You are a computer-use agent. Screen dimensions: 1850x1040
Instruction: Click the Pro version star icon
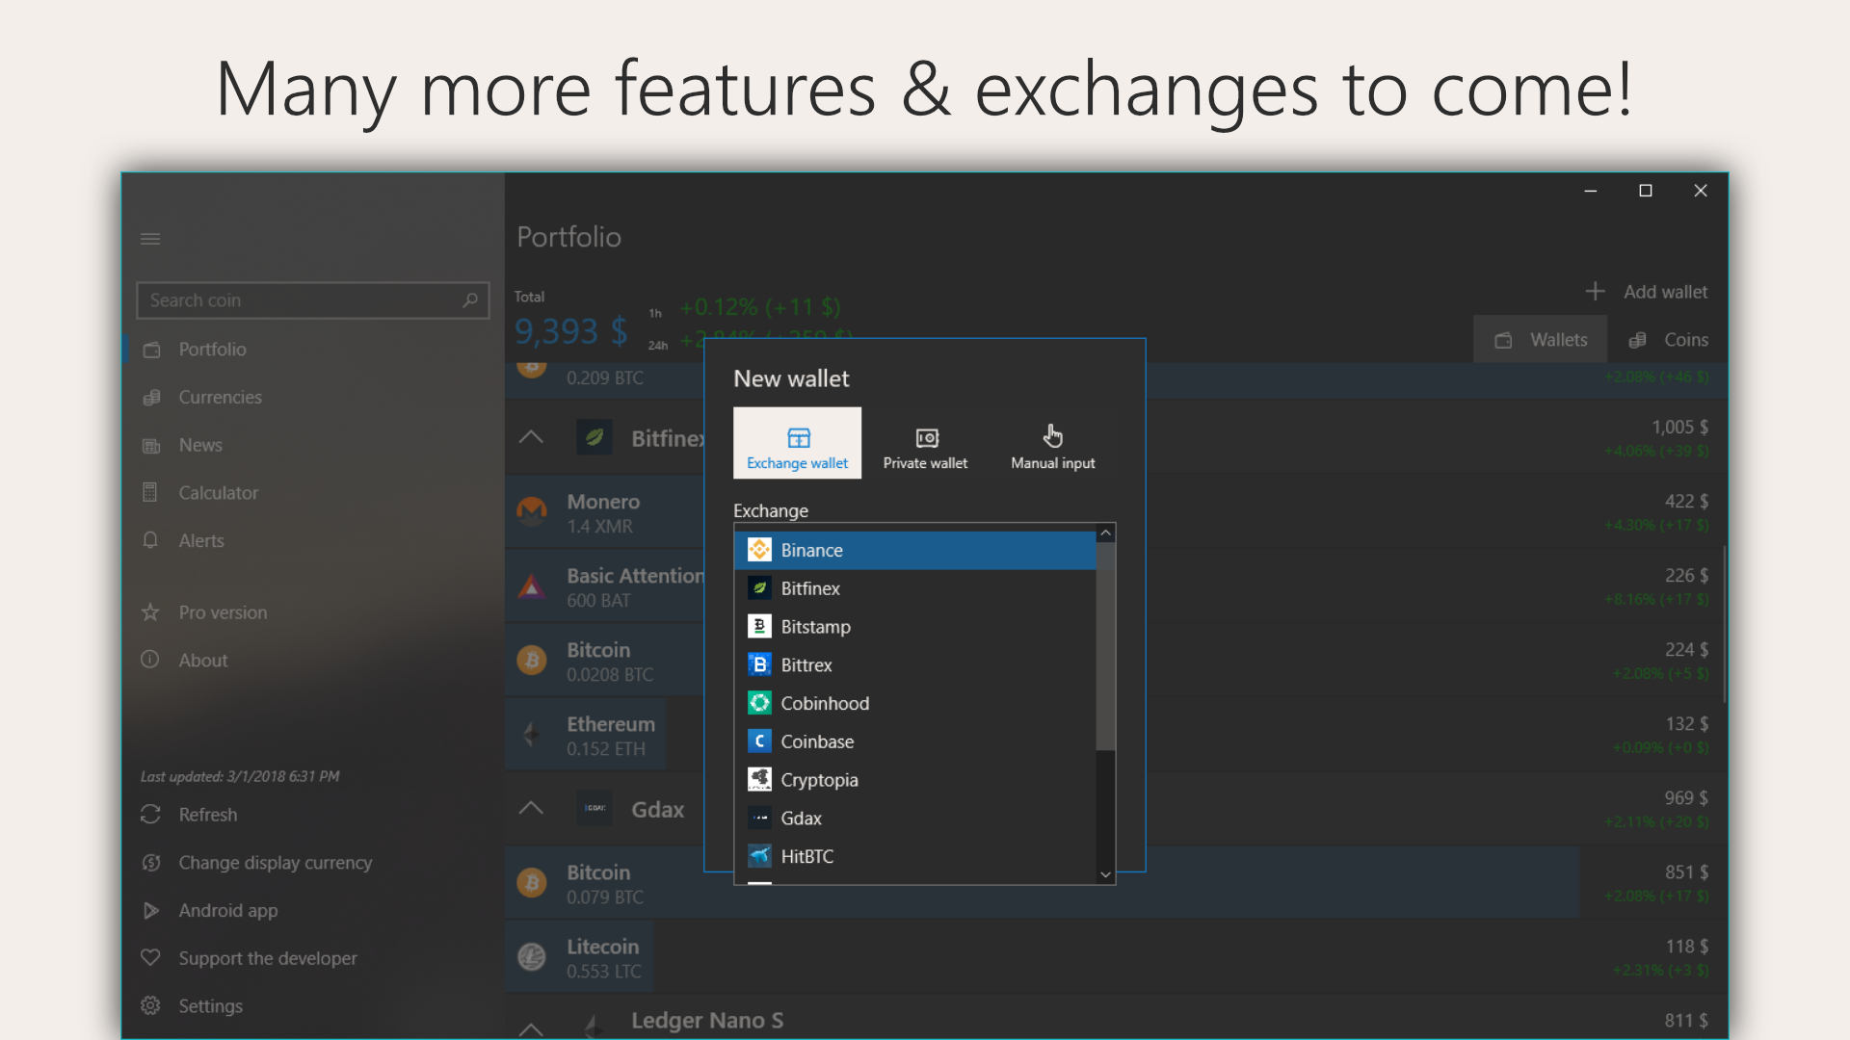150,612
